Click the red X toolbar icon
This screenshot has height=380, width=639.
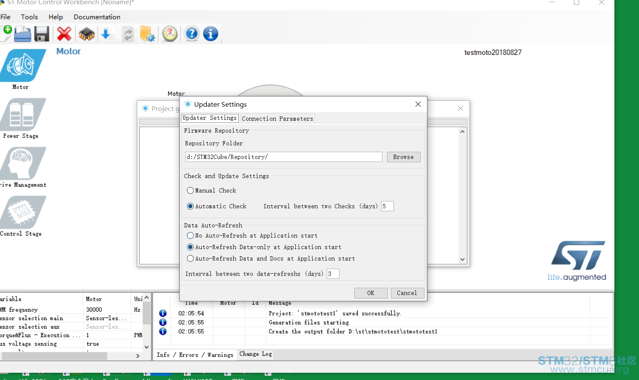point(64,34)
